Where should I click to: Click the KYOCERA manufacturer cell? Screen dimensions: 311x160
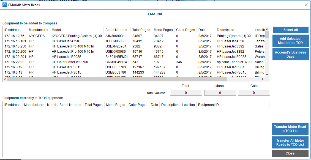point(37,36)
